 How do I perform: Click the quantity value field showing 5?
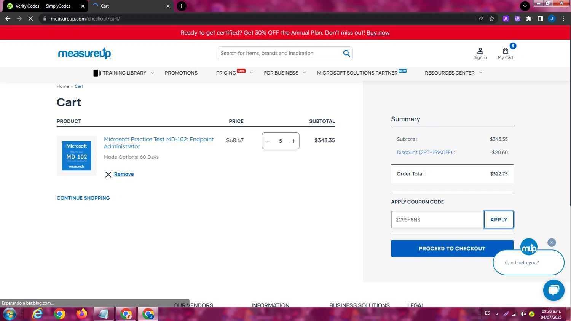[281, 141]
